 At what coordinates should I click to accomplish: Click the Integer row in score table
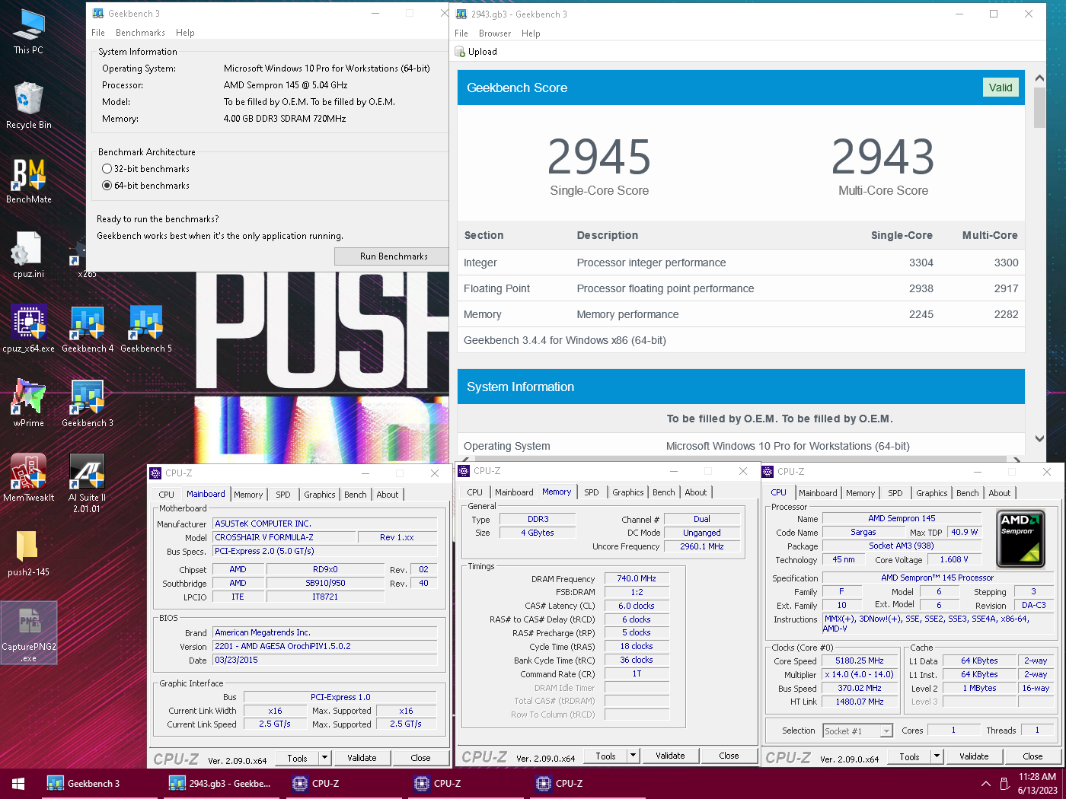pos(741,263)
